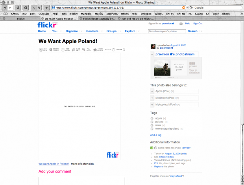Click globe icon next to apple tag
The image size is (244, 185).
click(152, 118)
